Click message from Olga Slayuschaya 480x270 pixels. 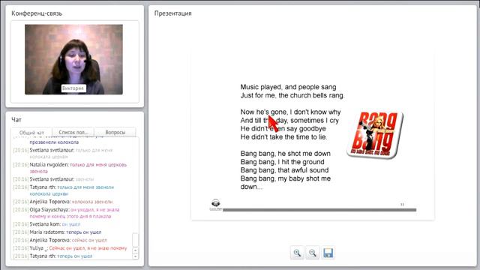tap(67, 213)
